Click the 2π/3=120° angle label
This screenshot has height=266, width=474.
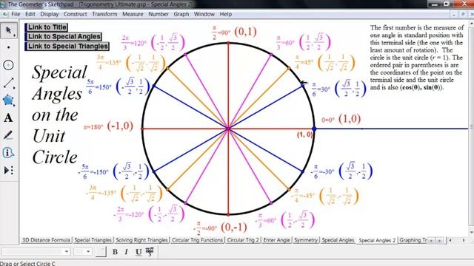(x=134, y=43)
